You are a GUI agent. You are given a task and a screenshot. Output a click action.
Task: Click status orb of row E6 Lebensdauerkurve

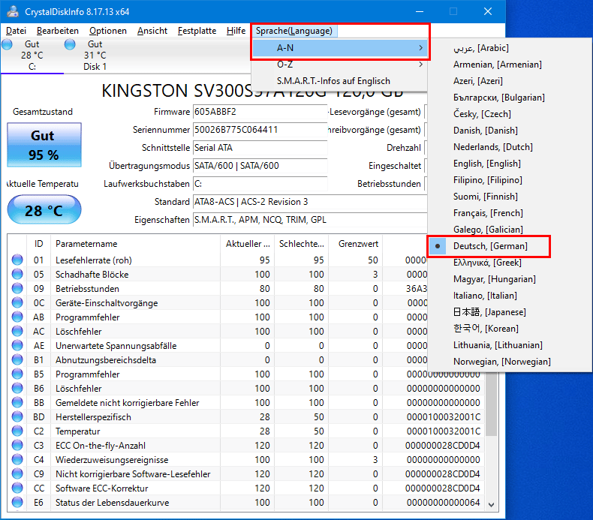17,502
